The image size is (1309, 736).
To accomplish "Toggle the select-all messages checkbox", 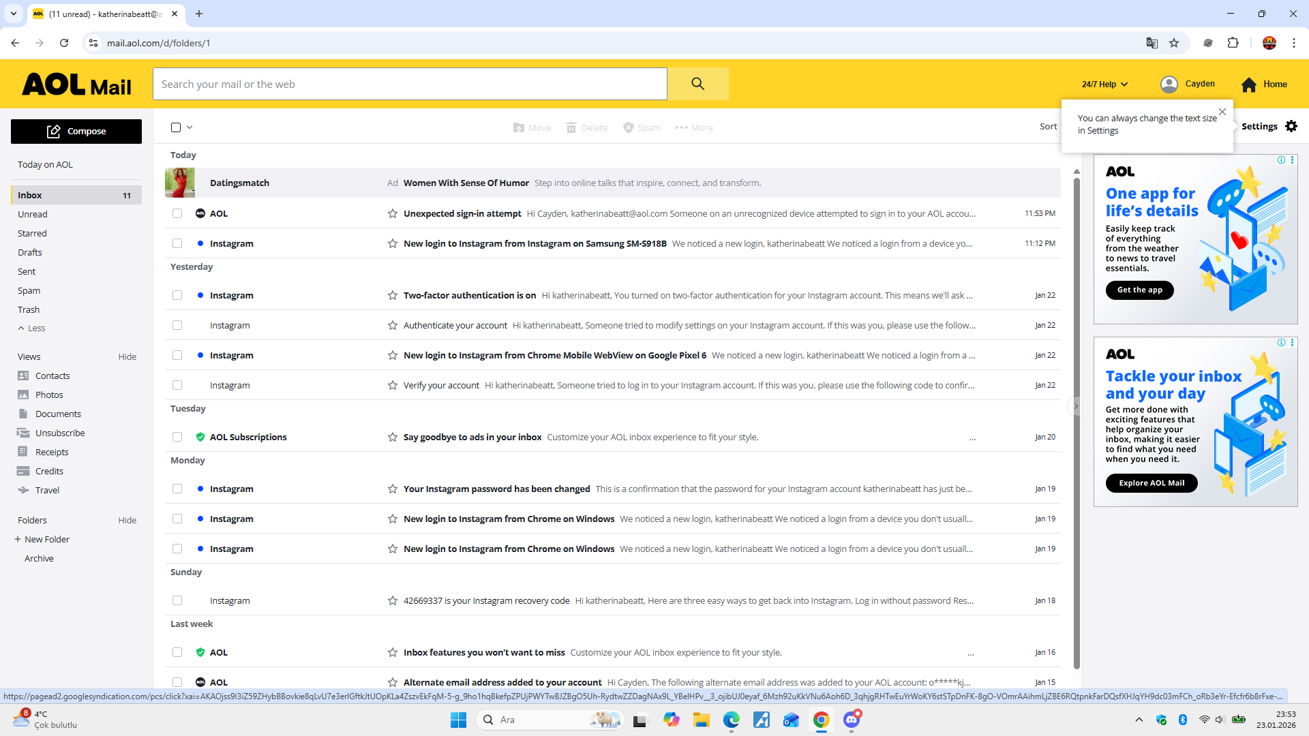I will 176,127.
